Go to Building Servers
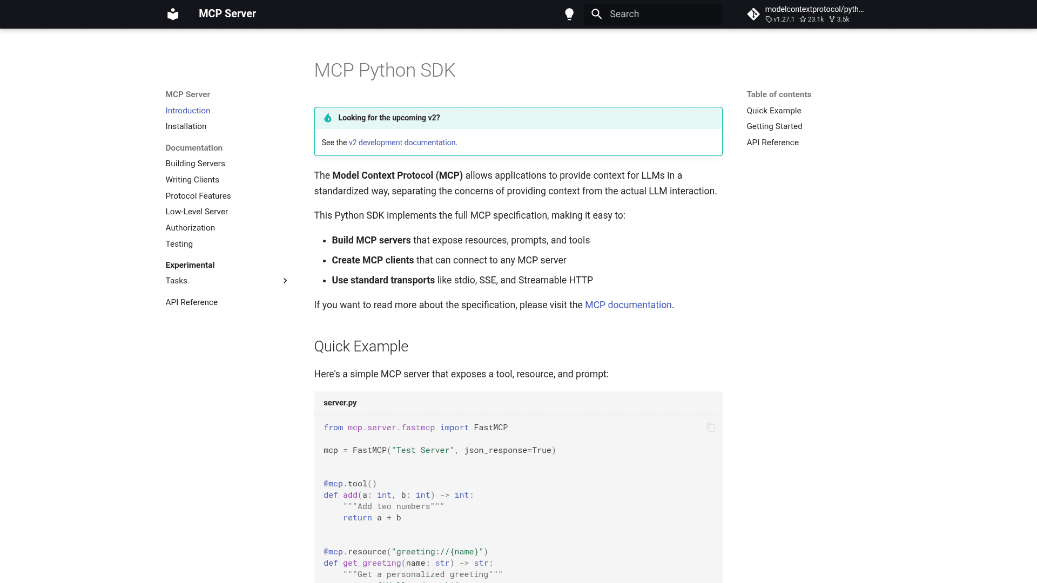The width and height of the screenshot is (1037, 583). coord(195,164)
